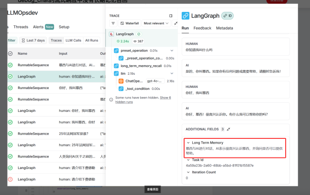Screen dimensions: 310x195
Task: Collapse the Long Term Memory field
Action: (x=188, y=143)
